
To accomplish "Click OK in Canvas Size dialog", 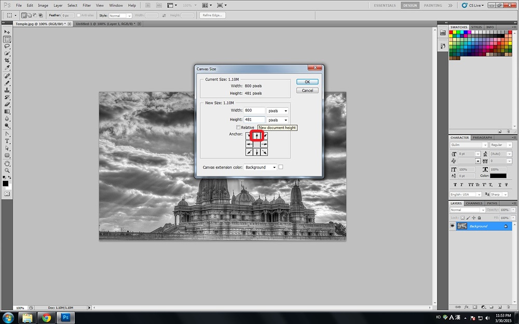I will tap(307, 82).
